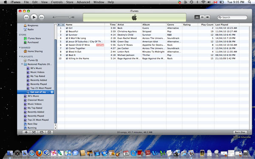Sort by the Artist column header
This screenshot has width=255, height=159.
(129, 25)
